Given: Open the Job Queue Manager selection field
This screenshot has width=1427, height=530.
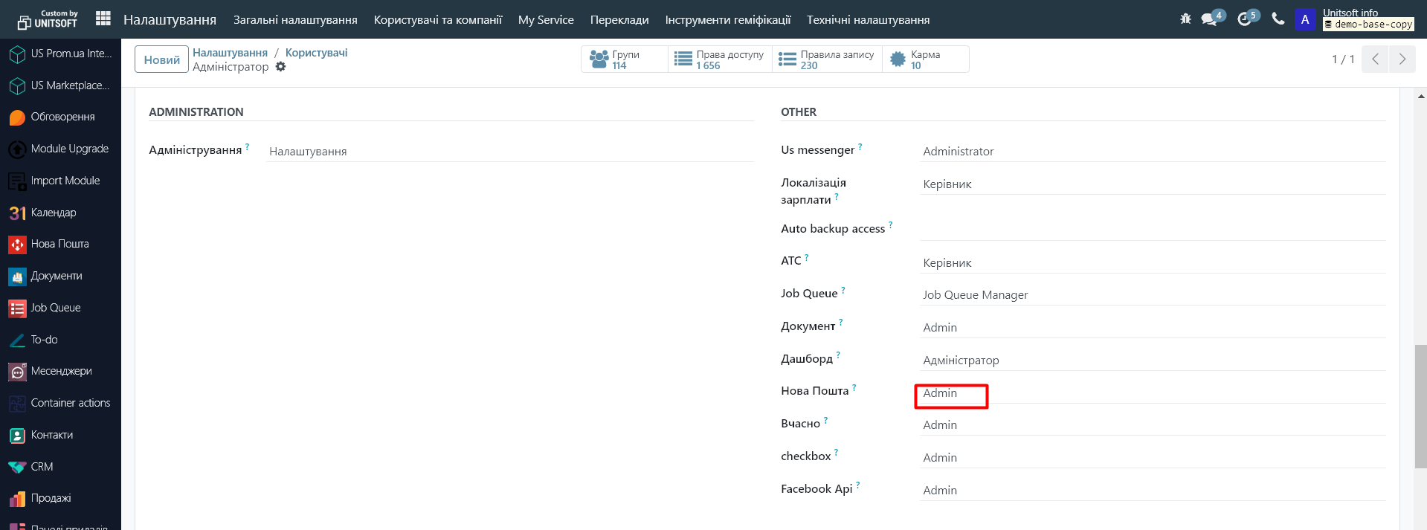Looking at the screenshot, I should [x=1151, y=295].
